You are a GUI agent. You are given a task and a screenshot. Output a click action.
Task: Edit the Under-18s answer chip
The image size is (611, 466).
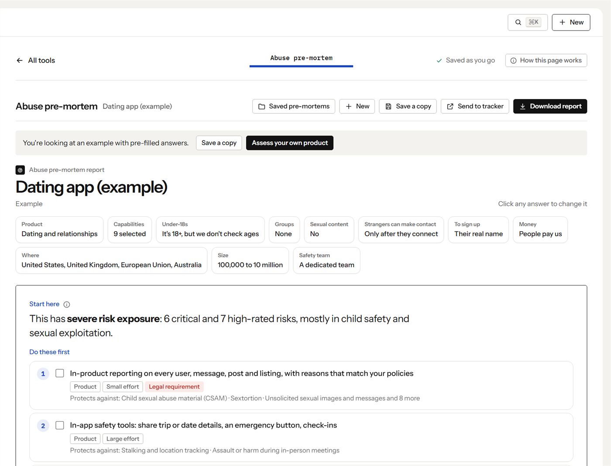tap(210, 230)
